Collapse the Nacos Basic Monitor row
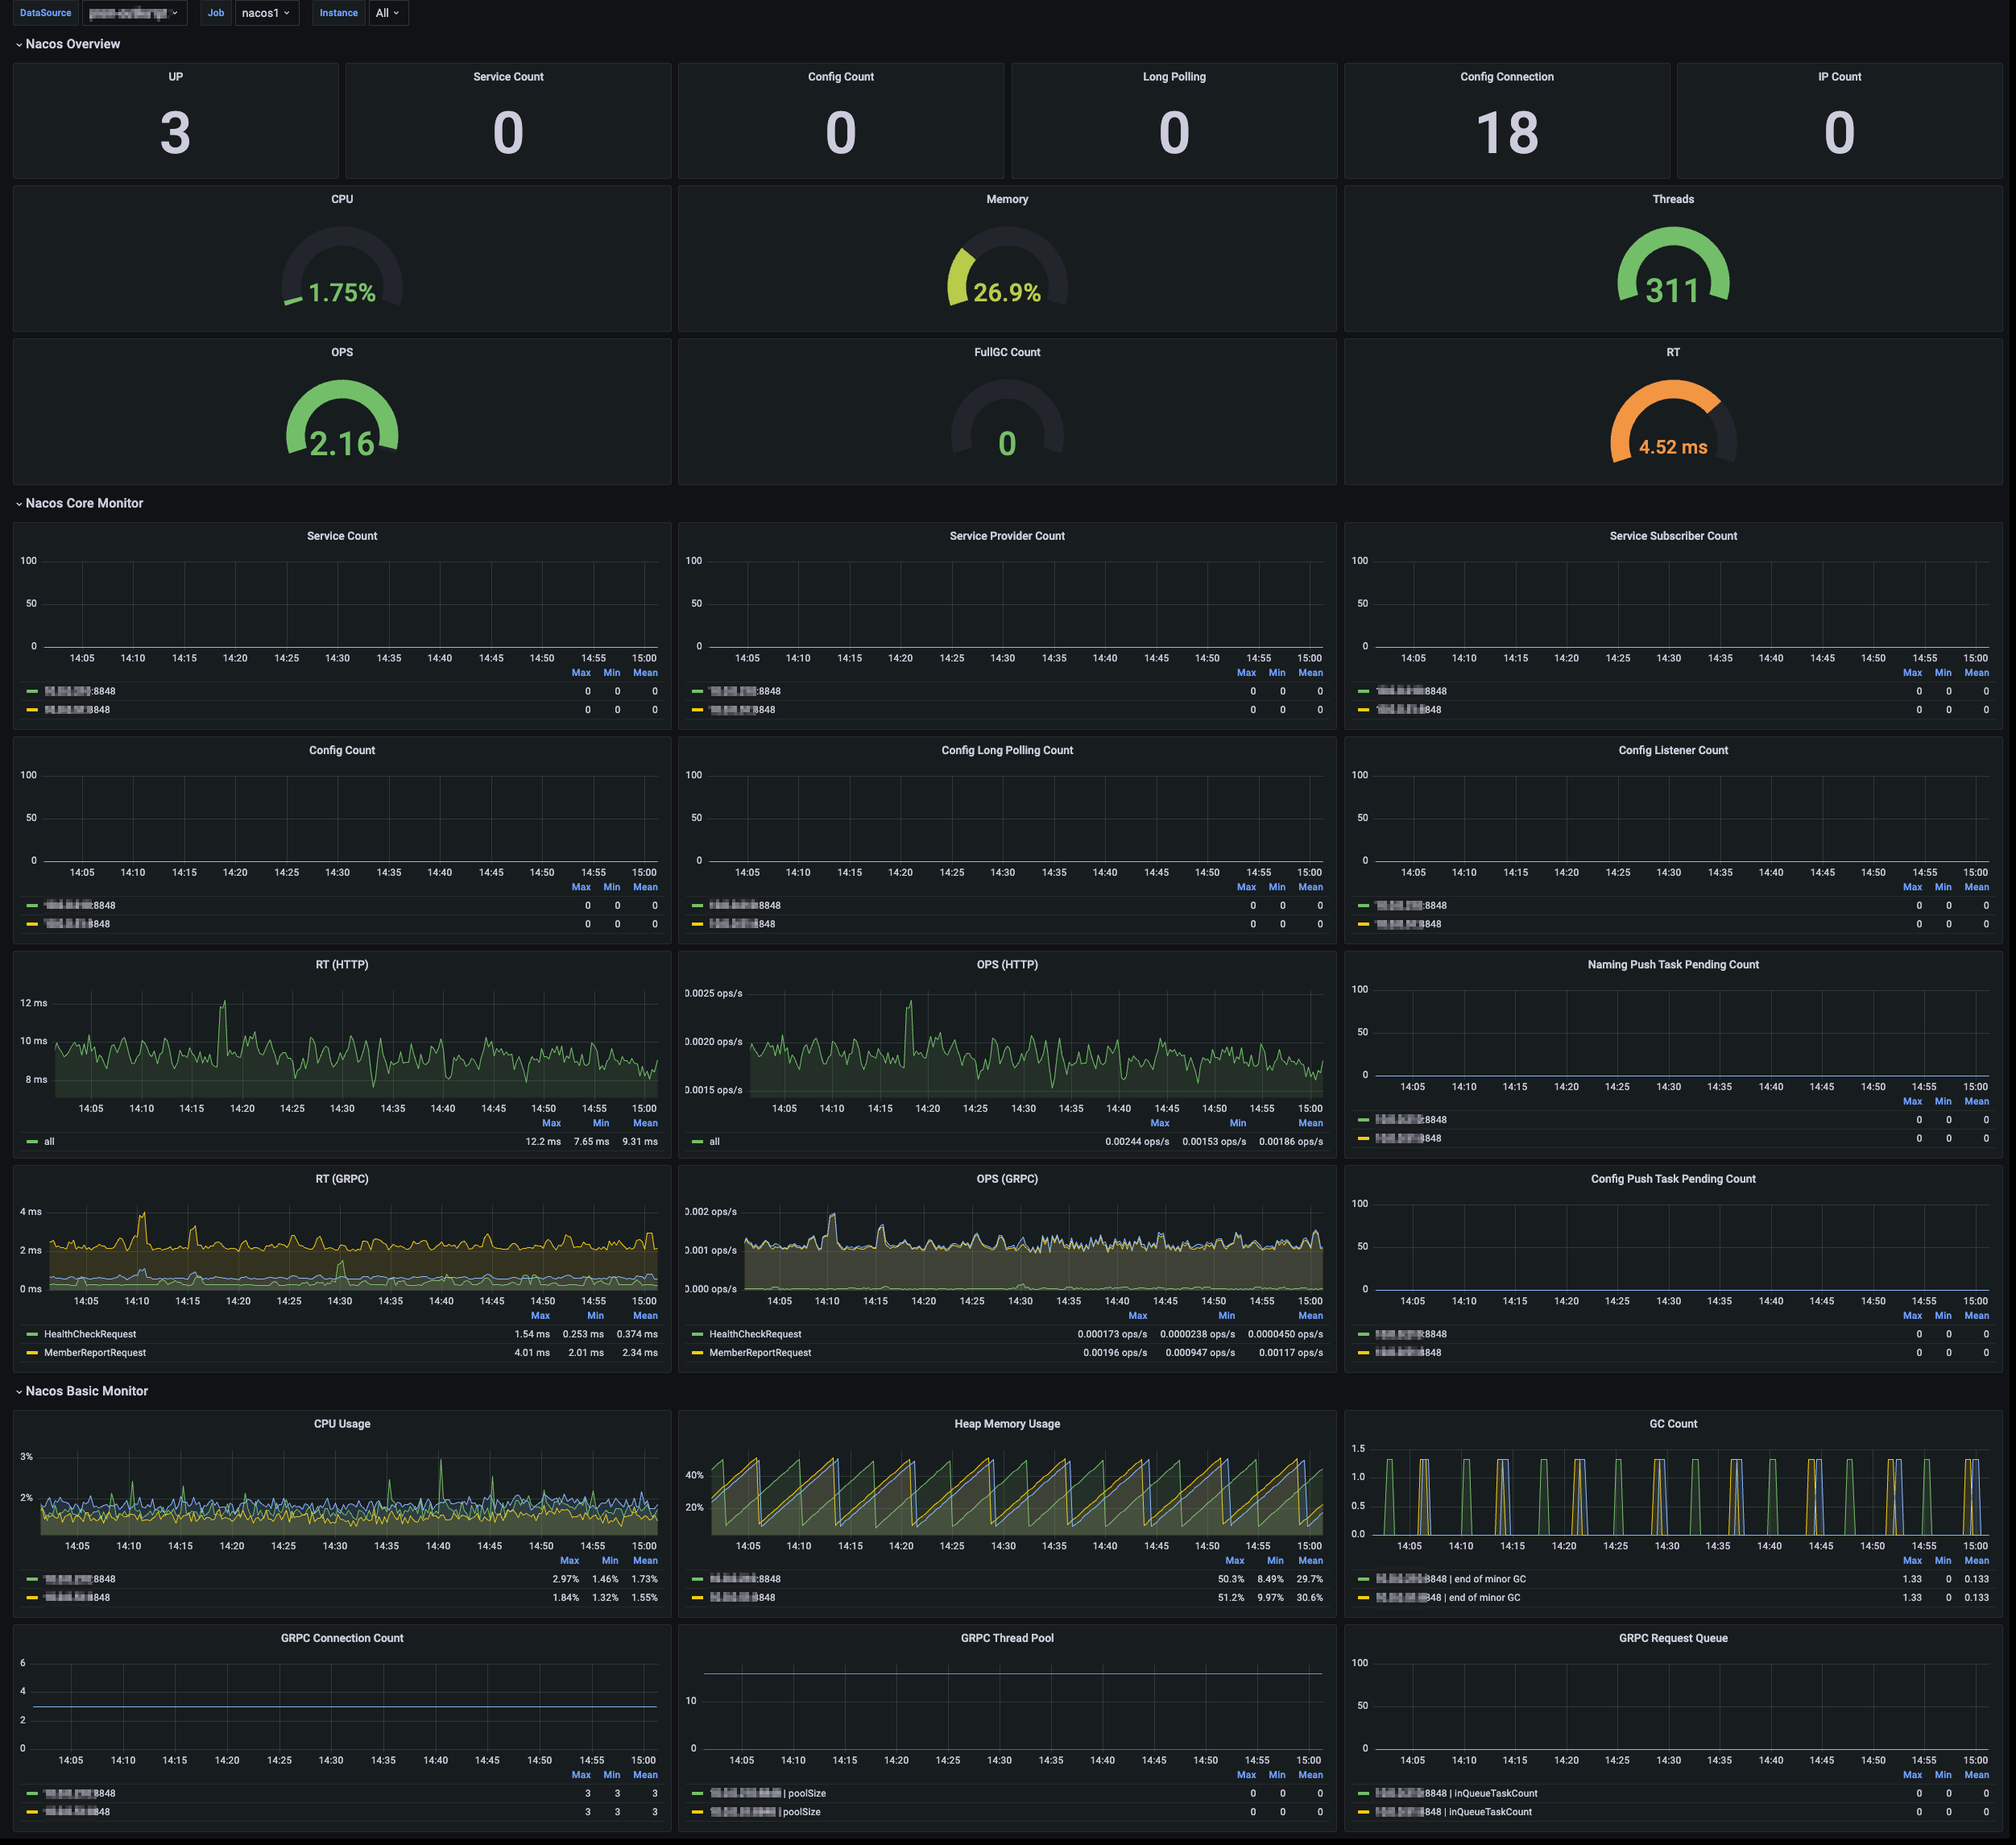This screenshot has height=1845, width=2016. point(86,1391)
